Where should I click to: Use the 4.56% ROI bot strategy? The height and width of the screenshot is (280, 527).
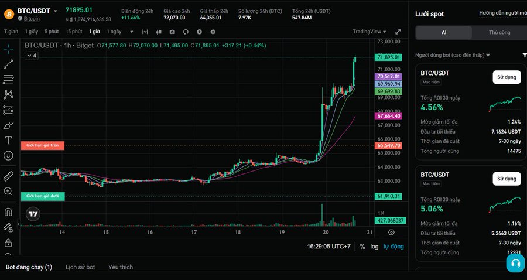(x=507, y=77)
